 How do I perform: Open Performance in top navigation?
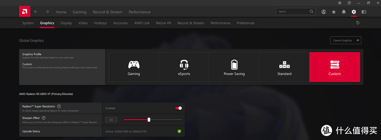[x=139, y=12]
